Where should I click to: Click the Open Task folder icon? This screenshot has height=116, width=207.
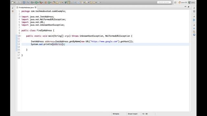click(57, 2)
